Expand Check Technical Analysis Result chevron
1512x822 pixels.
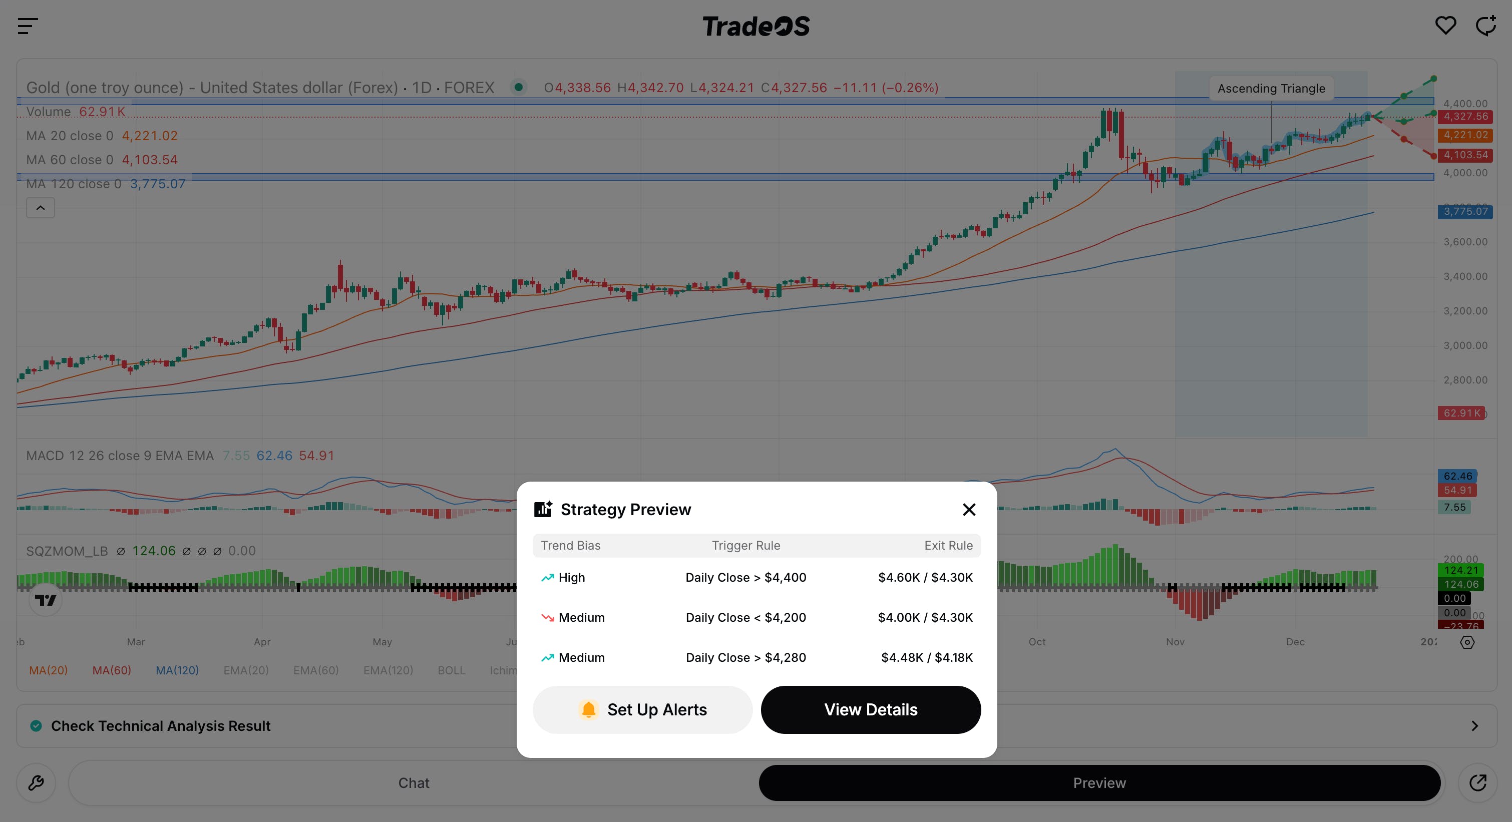1474,726
